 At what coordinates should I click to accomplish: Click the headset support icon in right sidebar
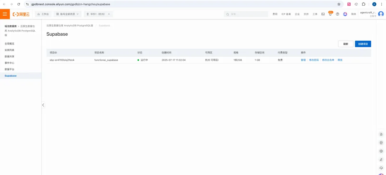pos(381,168)
